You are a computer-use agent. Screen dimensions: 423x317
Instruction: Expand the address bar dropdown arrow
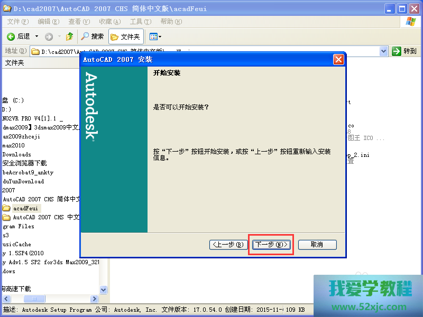coord(384,51)
